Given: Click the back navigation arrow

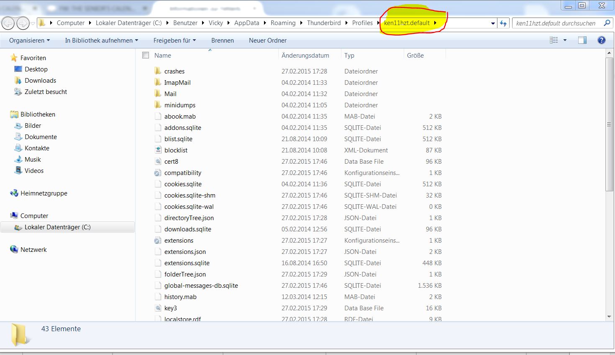Looking at the screenshot, I should (x=8, y=23).
